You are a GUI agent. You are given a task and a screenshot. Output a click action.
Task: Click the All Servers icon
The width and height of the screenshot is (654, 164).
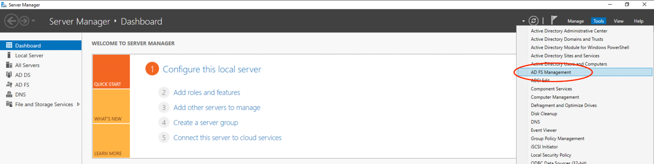click(x=9, y=65)
